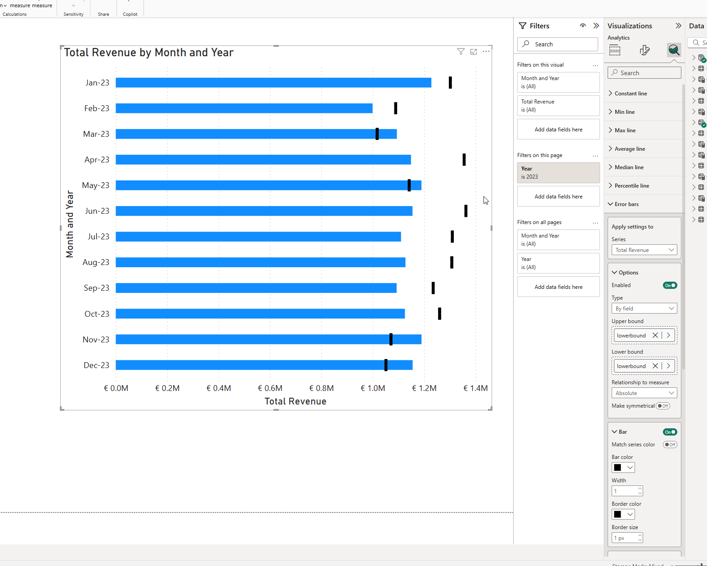
Task: Open the Total Revenue filter card
Action: [559, 106]
